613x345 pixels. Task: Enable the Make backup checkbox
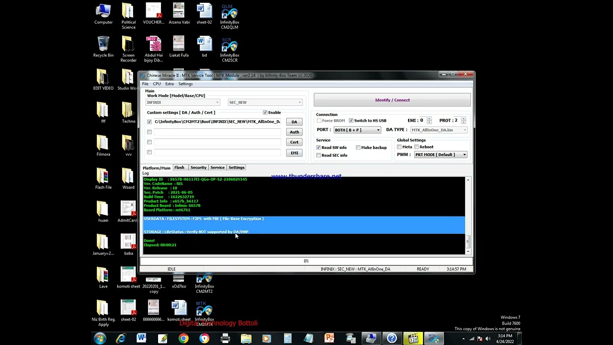point(358,148)
